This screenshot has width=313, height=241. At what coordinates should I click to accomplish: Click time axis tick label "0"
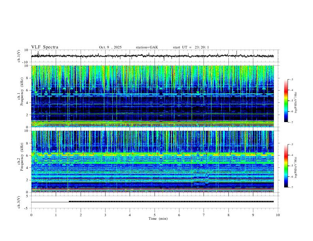click(31, 215)
